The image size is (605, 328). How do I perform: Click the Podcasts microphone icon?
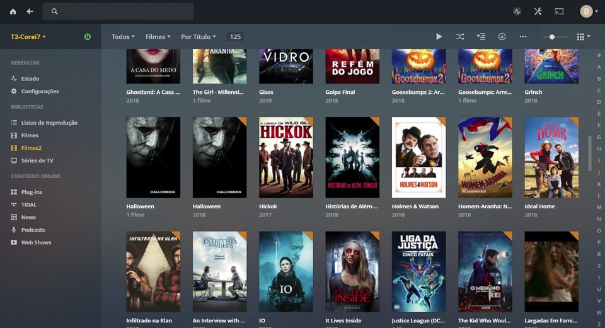14,230
